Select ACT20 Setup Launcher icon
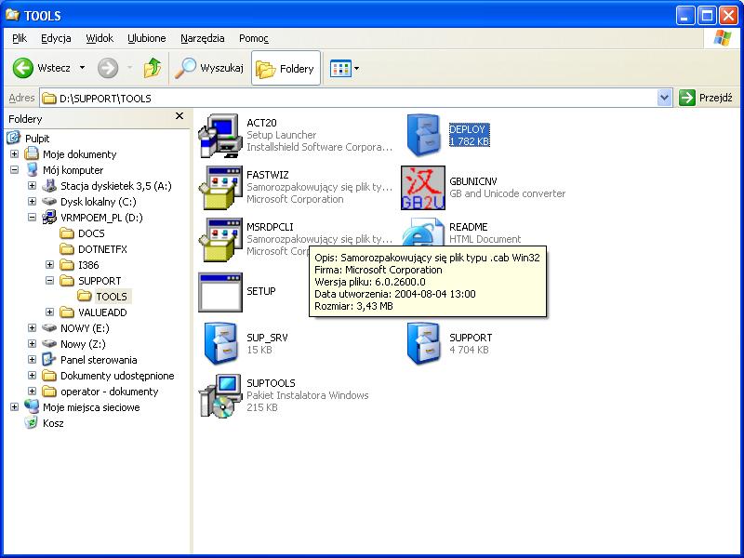Screen dimensions: 744x558 click(x=220, y=136)
